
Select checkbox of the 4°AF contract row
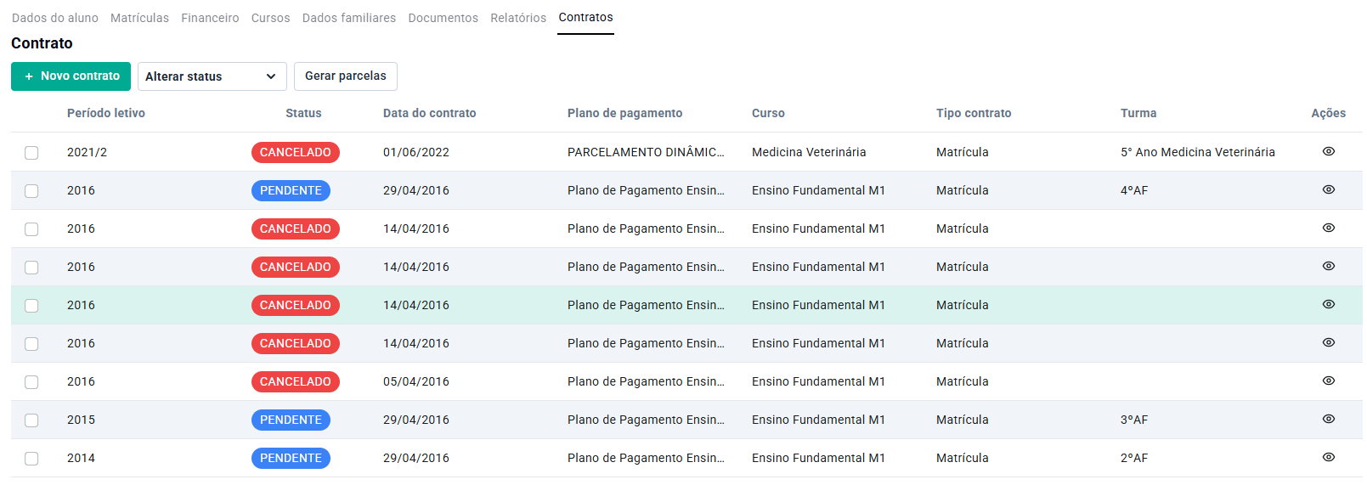pos(31,191)
